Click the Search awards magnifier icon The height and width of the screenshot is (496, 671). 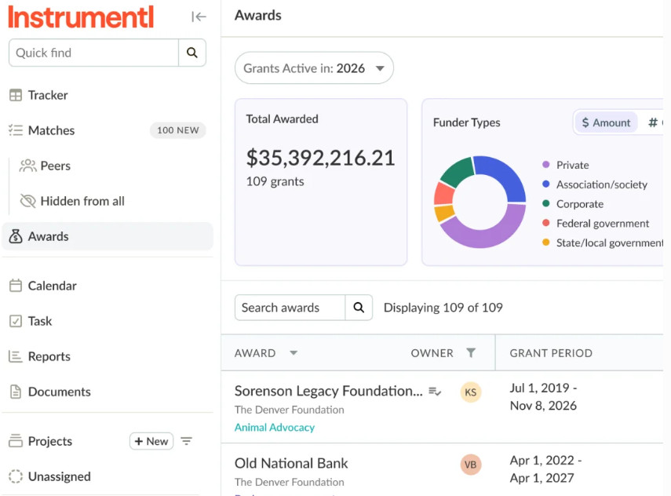(x=359, y=308)
